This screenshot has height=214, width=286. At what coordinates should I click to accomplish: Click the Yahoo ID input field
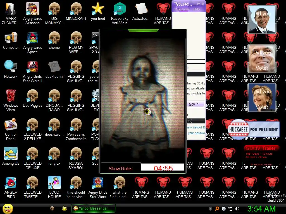click(196, 61)
